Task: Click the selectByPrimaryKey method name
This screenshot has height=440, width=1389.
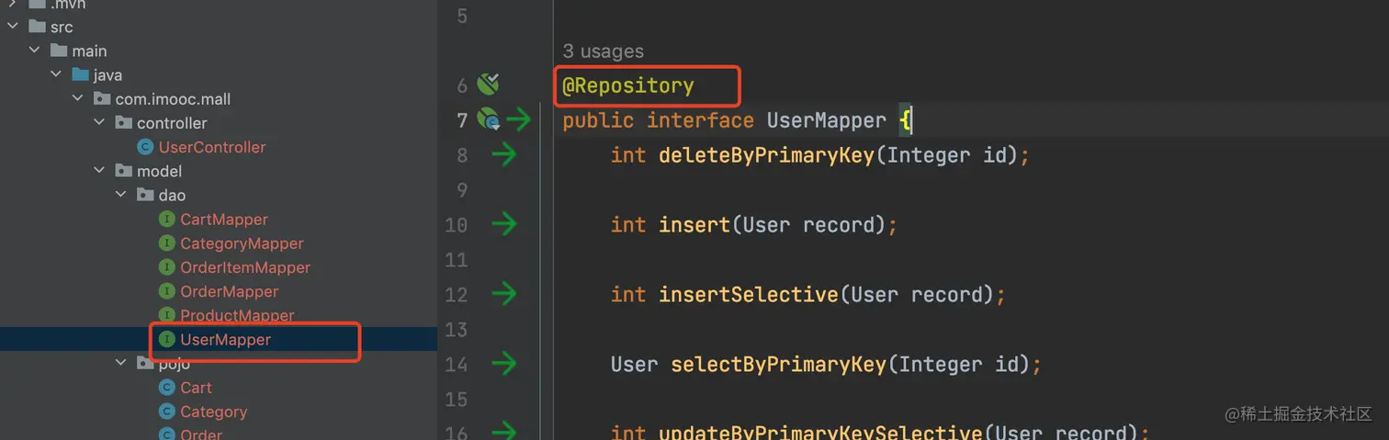Action: 779,364
